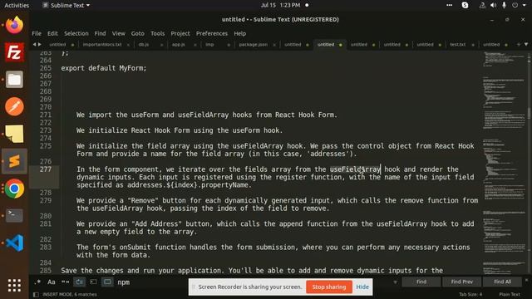
Task: Toggle highlight matches option
Action: 107,282
